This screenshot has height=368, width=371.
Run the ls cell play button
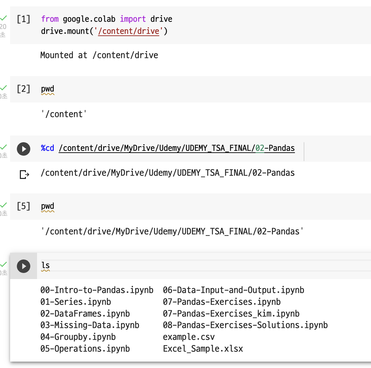[x=24, y=266]
